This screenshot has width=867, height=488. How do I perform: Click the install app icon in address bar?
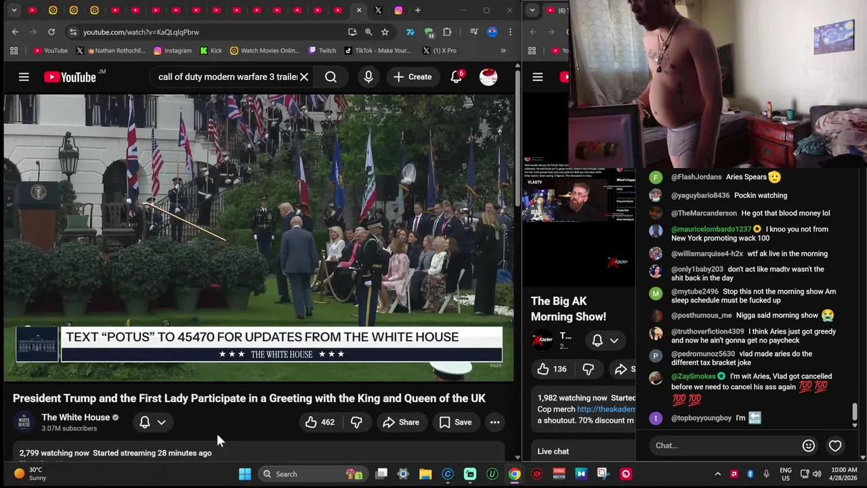point(352,32)
